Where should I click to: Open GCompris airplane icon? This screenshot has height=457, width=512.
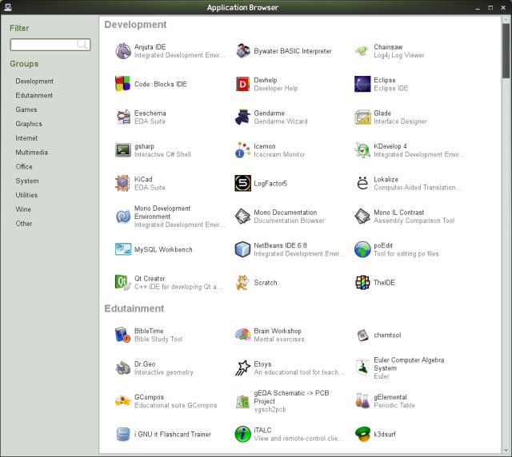(x=123, y=401)
